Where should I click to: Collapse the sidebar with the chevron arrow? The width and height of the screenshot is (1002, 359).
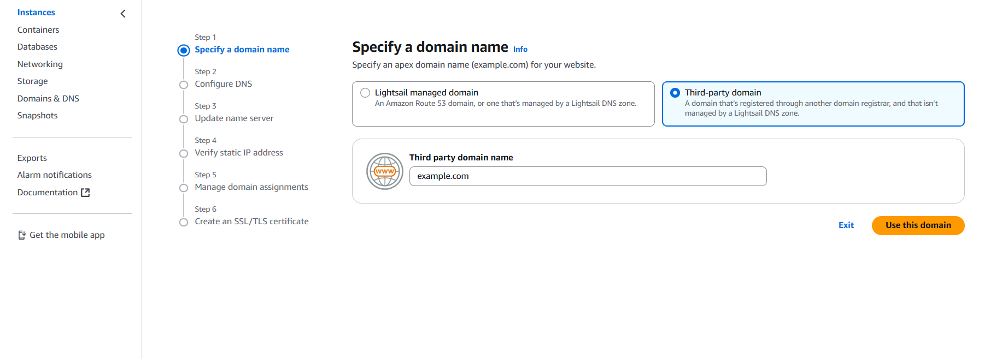pyautogui.click(x=123, y=14)
